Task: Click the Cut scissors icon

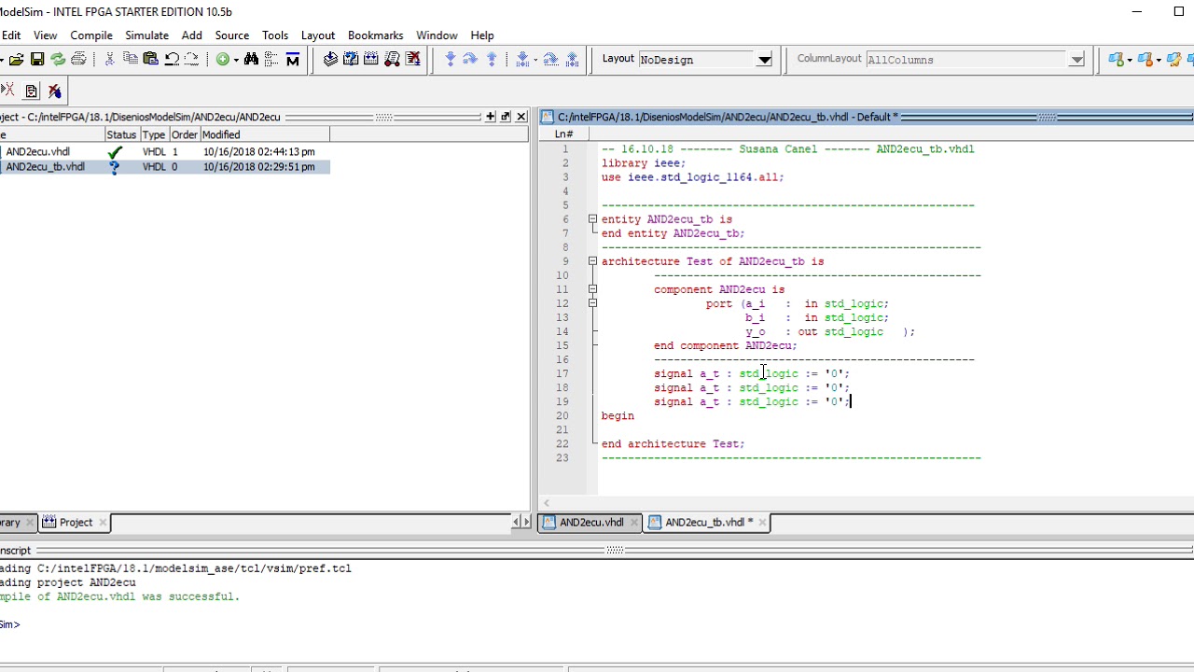Action: (109, 60)
